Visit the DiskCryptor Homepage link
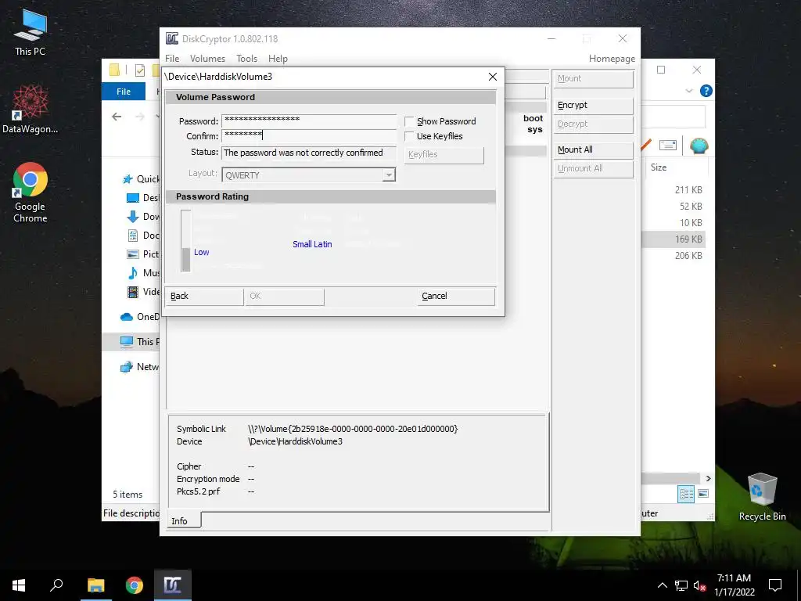Image resolution: width=801 pixels, height=601 pixels. coord(612,59)
